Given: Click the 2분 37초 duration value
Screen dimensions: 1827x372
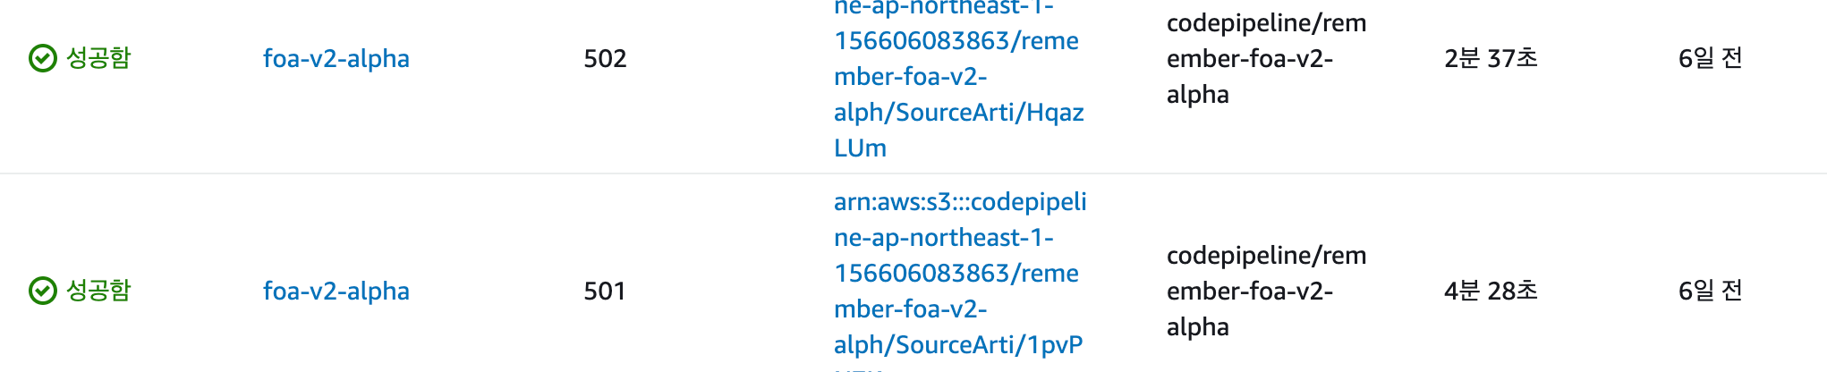Looking at the screenshot, I should 1491,59.
